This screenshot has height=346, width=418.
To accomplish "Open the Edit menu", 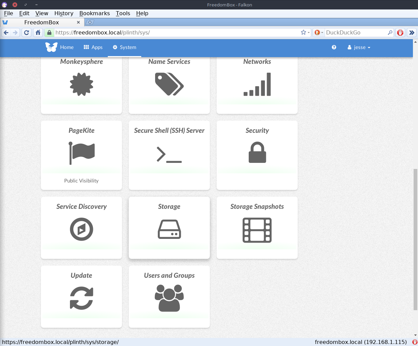I will [x=24, y=13].
